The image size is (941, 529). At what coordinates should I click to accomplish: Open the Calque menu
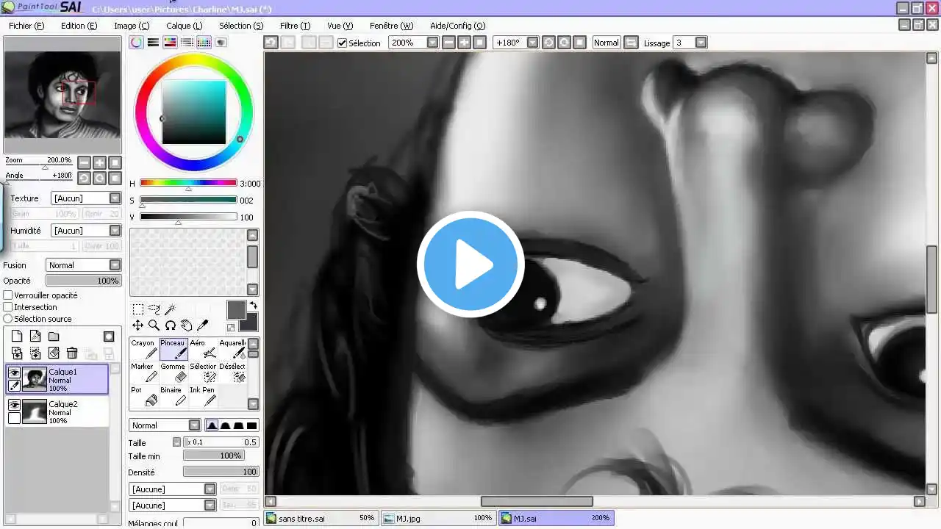click(x=184, y=26)
